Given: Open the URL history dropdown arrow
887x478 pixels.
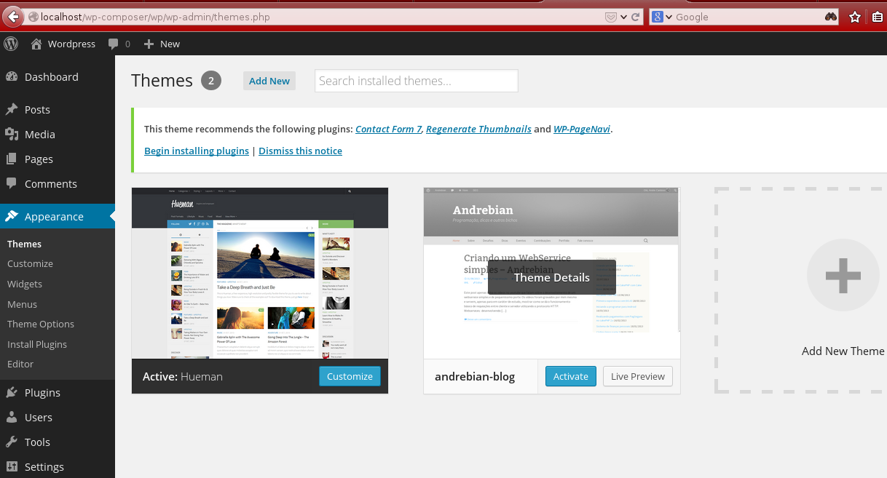Looking at the screenshot, I should [x=624, y=17].
